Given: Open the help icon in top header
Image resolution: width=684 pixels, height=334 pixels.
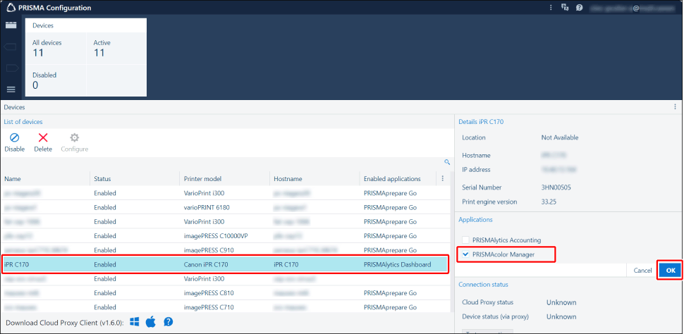Looking at the screenshot, I should tap(579, 8).
